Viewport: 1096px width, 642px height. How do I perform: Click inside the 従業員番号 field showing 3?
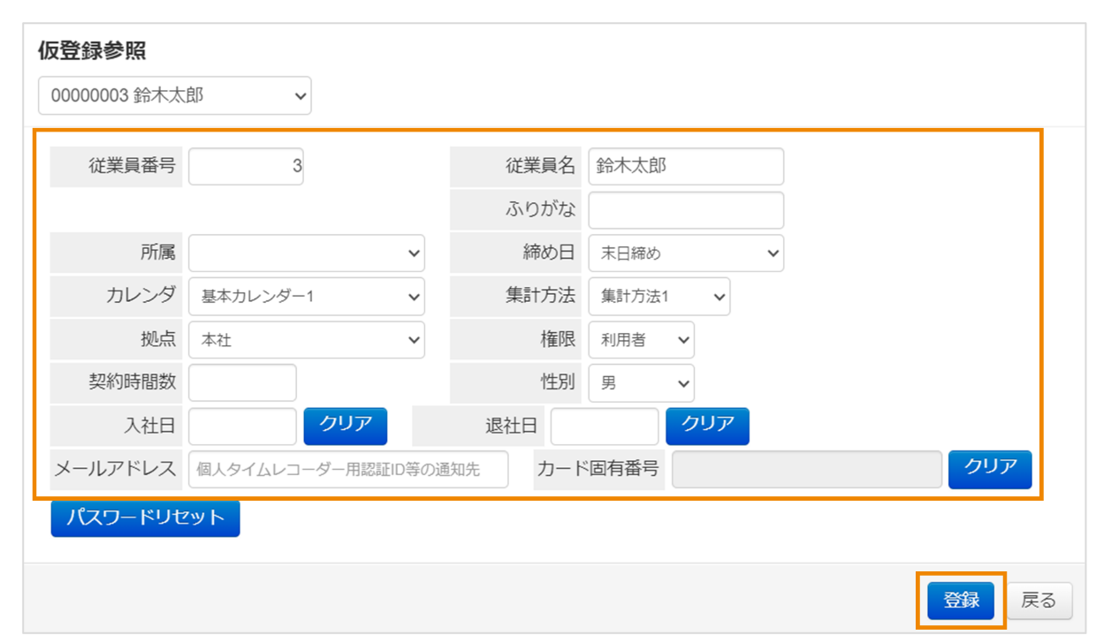click(x=246, y=166)
